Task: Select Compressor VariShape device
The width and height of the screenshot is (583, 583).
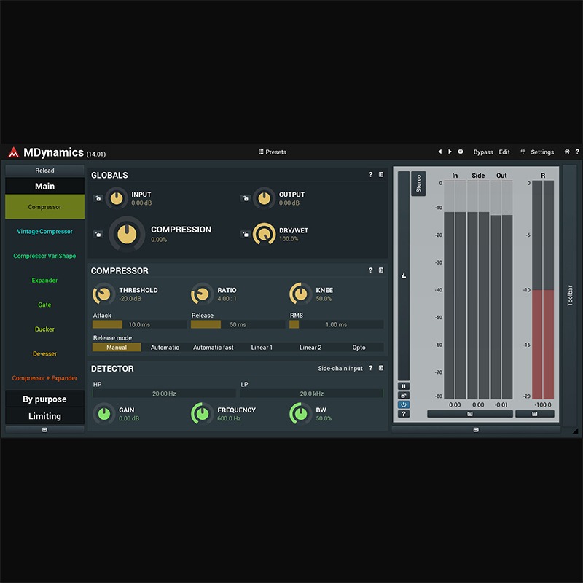Action: click(x=44, y=256)
